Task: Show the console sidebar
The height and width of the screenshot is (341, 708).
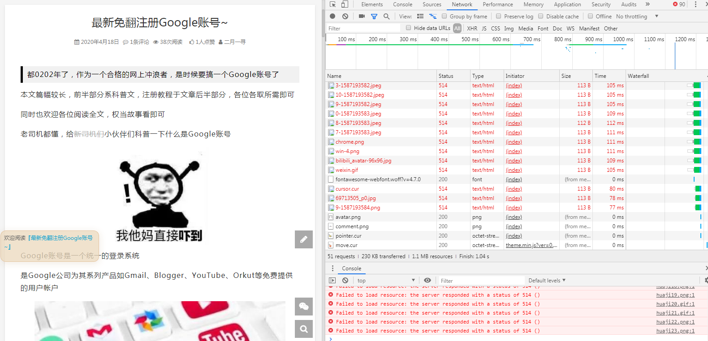Action: point(332,281)
